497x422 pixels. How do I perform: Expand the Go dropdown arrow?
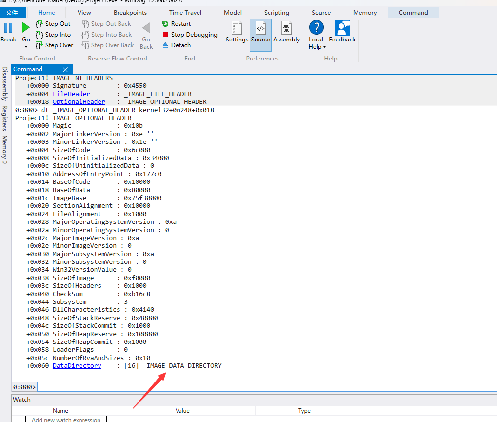tap(26, 47)
